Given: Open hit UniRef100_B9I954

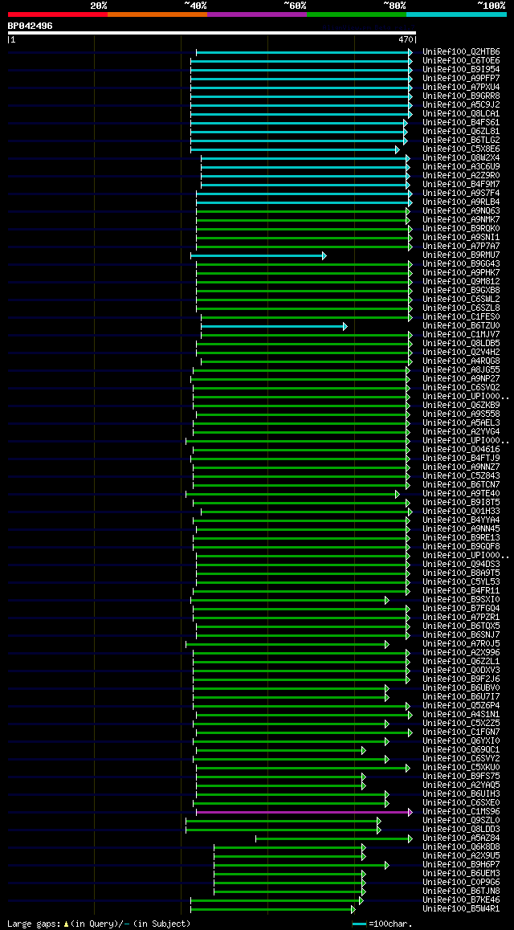Looking at the screenshot, I should point(461,70).
